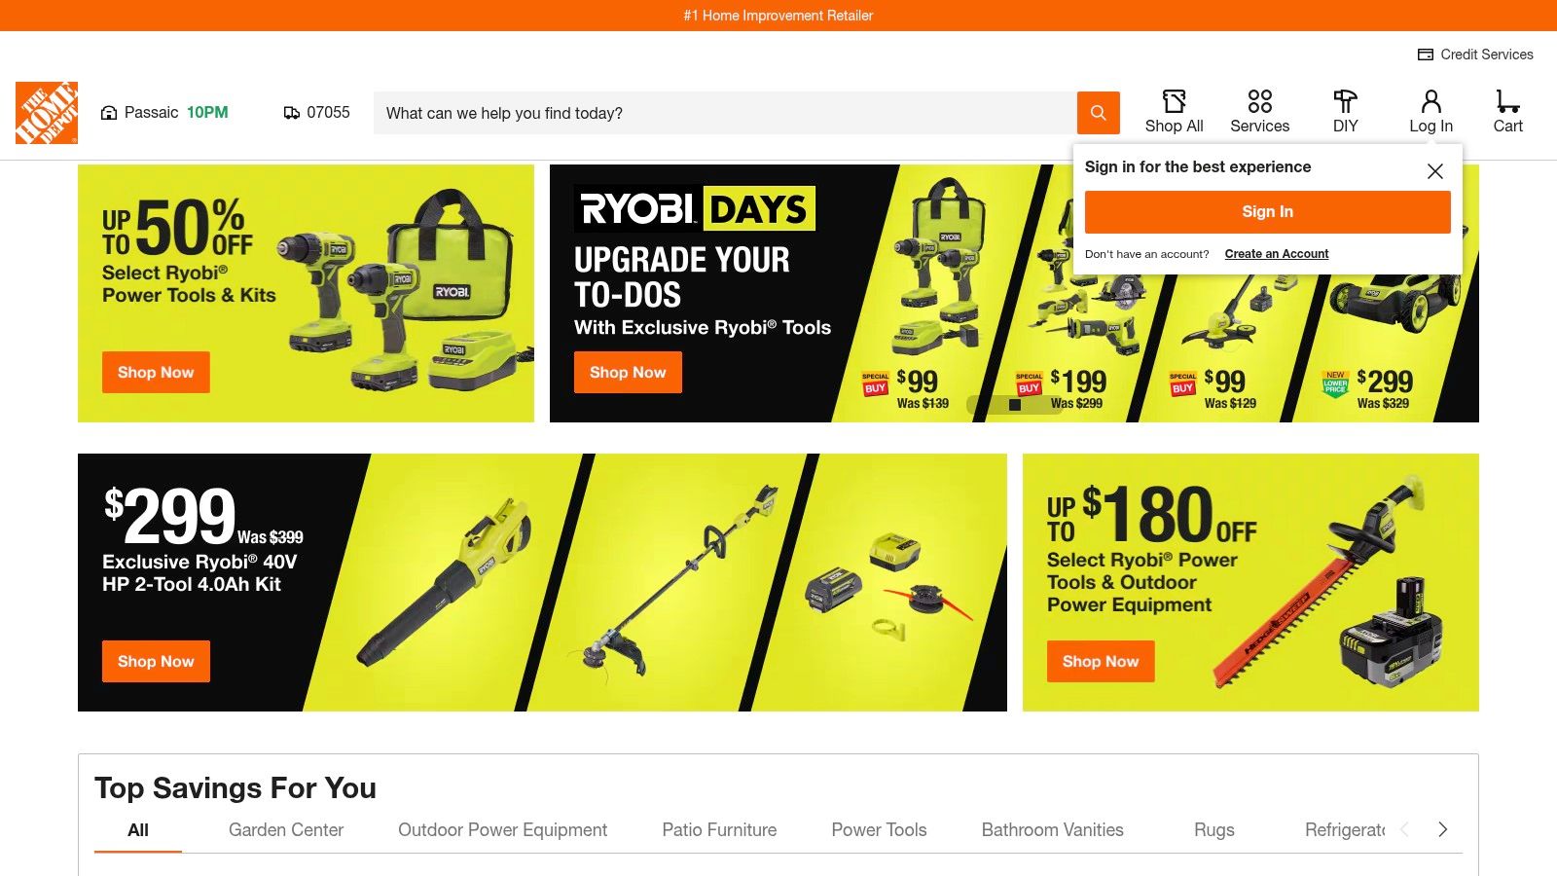Open the Create an Account link

click(x=1277, y=254)
